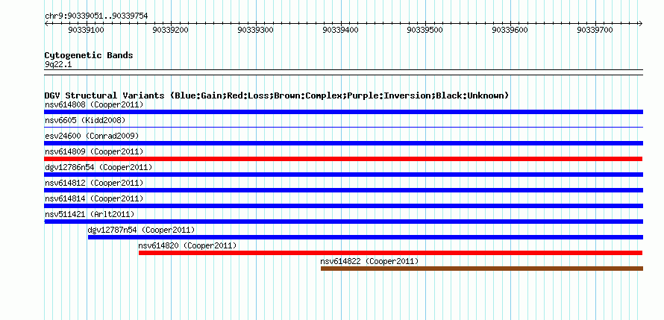
Task: Click the nsv614822 (Cooper2011) label
Action: click(x=369, y=261)
